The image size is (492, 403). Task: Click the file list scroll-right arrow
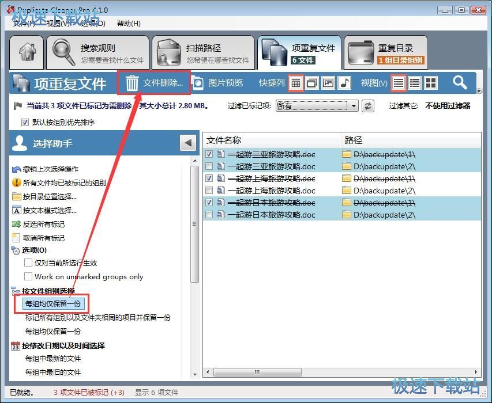tap(476, 372)
